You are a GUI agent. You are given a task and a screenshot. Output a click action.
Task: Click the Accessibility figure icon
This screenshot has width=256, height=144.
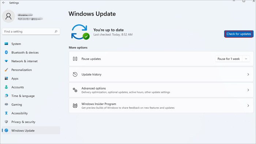click(x=6, y=113)
